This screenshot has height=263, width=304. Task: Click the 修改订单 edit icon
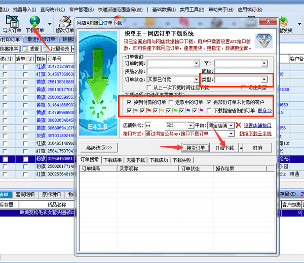[65, 22]
